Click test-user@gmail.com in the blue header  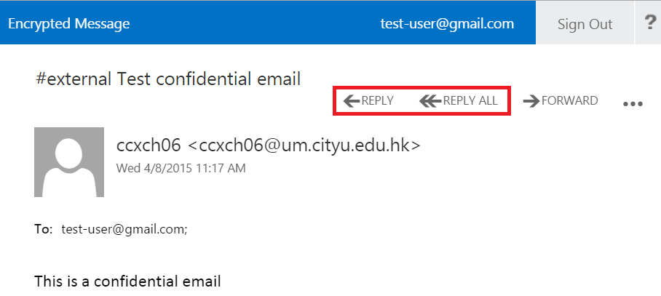tap(447, 24)
